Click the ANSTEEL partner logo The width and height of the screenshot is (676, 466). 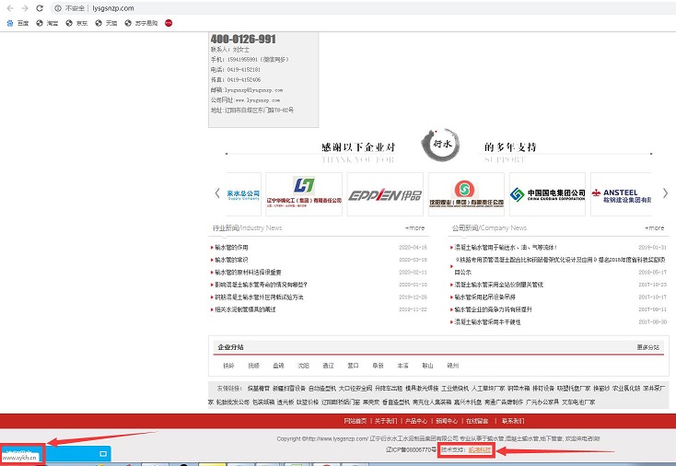[621, 194]
